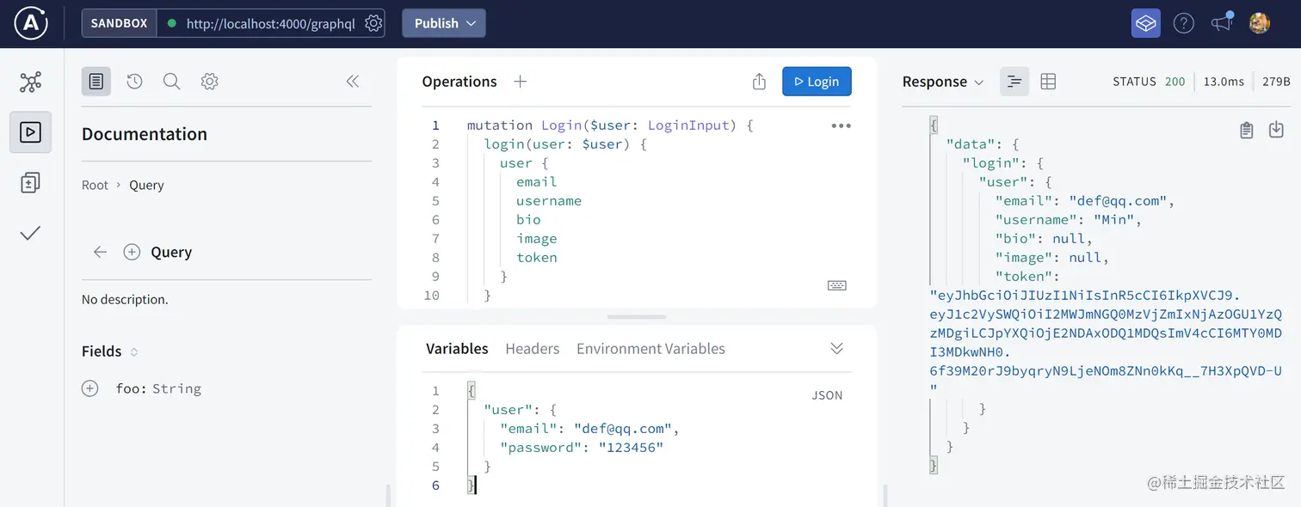The image size is (1301, 507).
Task: Copy the response to clipboard
Action: pos(1246,130)
